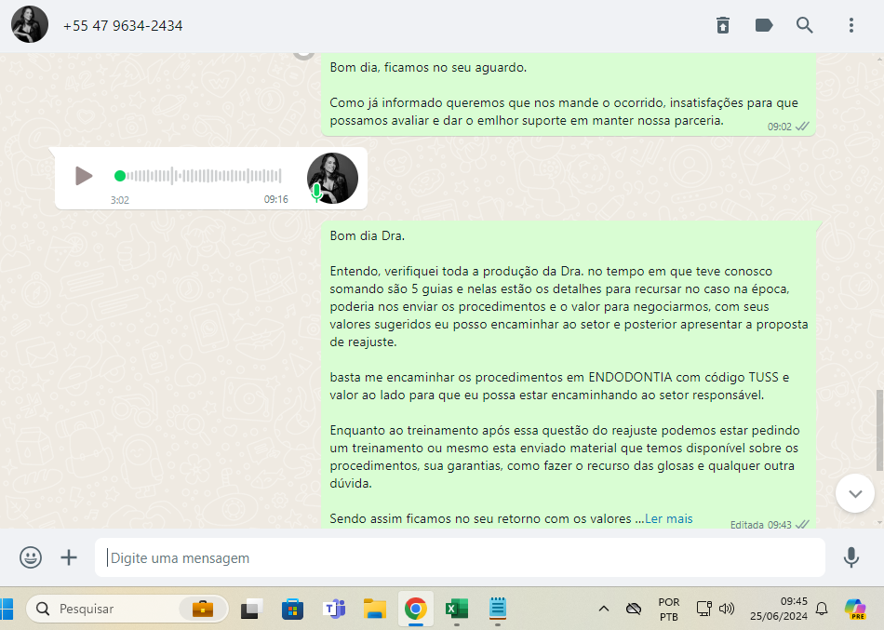884x630 pixels.
Task: Click the 'Editada 09:43' message status
Action: click(761, 525)
